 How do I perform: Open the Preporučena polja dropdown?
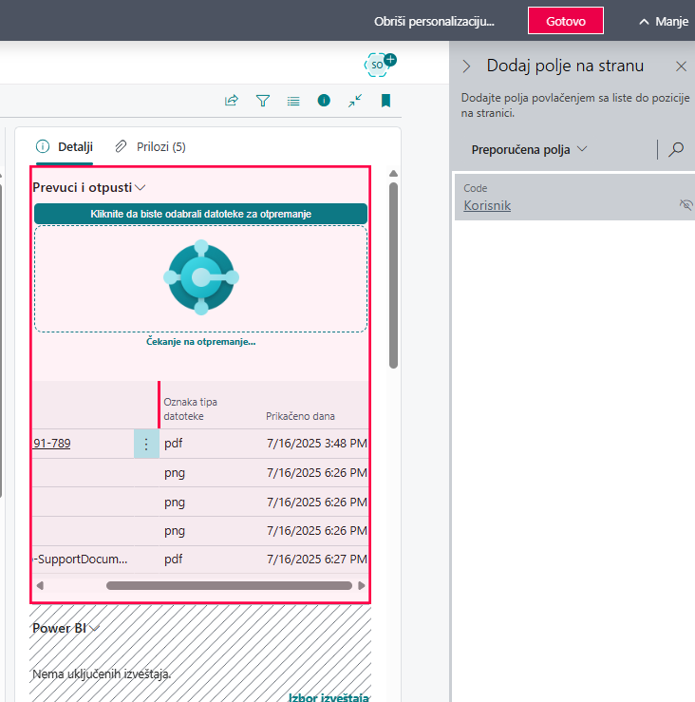(x=530, y=149)
